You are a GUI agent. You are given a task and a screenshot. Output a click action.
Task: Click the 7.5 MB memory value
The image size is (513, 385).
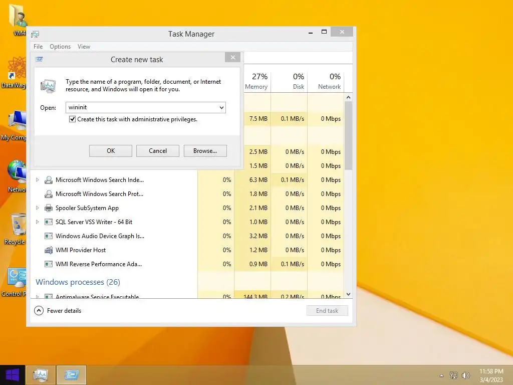coord(258,119)
